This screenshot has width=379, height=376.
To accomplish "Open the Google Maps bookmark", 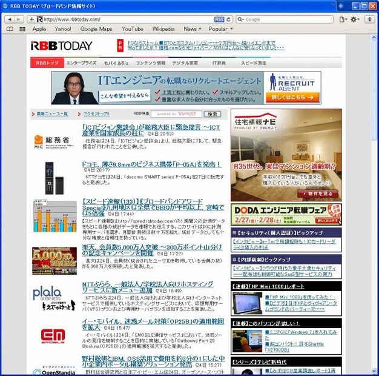I will click(96, 29).
